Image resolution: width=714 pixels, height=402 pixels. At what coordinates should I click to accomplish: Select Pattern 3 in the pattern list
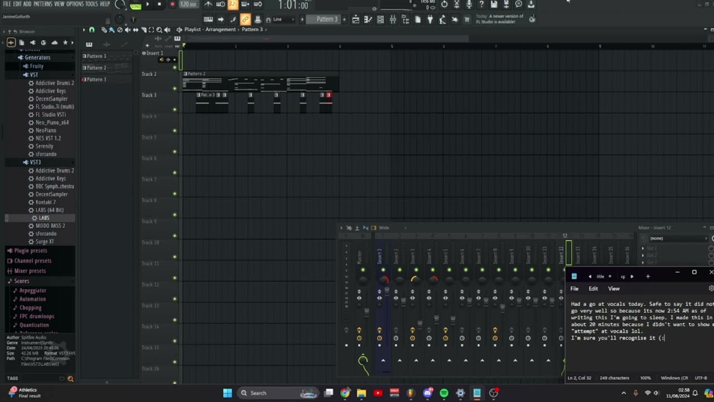click(107, 79)
